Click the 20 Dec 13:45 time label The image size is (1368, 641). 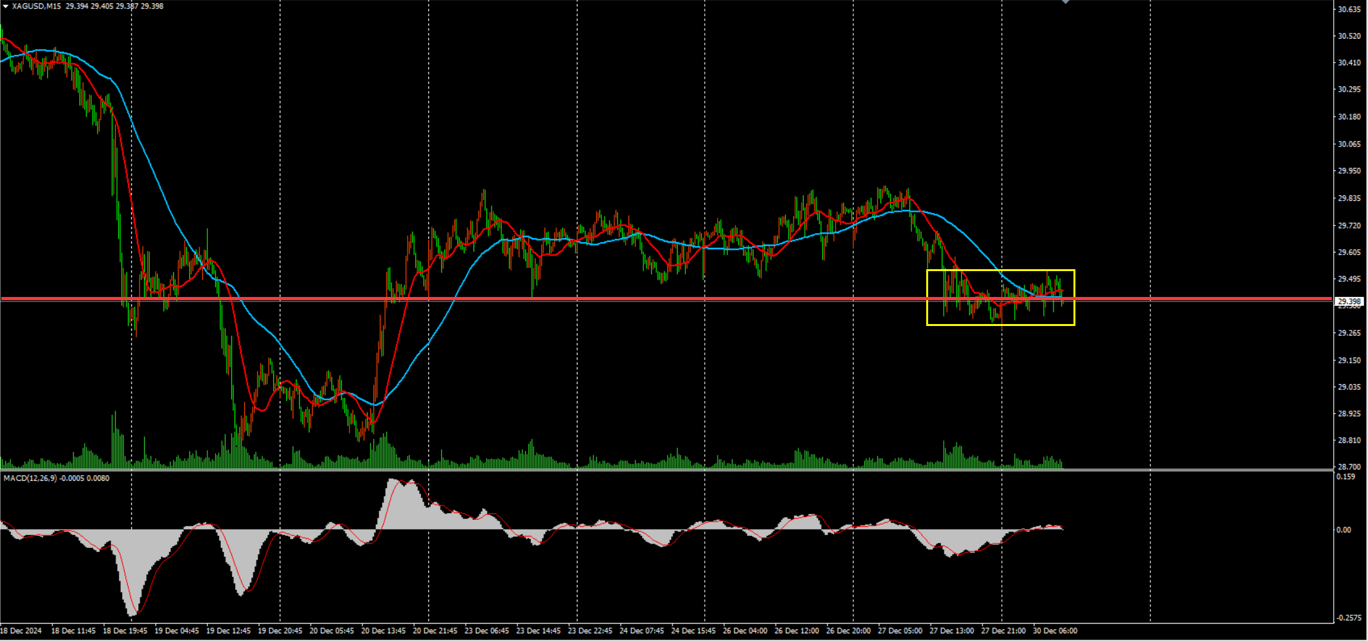point(383,631)
